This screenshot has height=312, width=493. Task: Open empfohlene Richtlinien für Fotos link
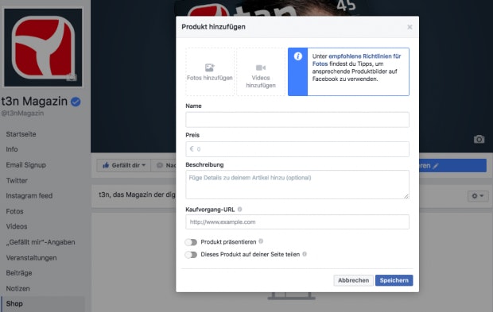(356, 60)
